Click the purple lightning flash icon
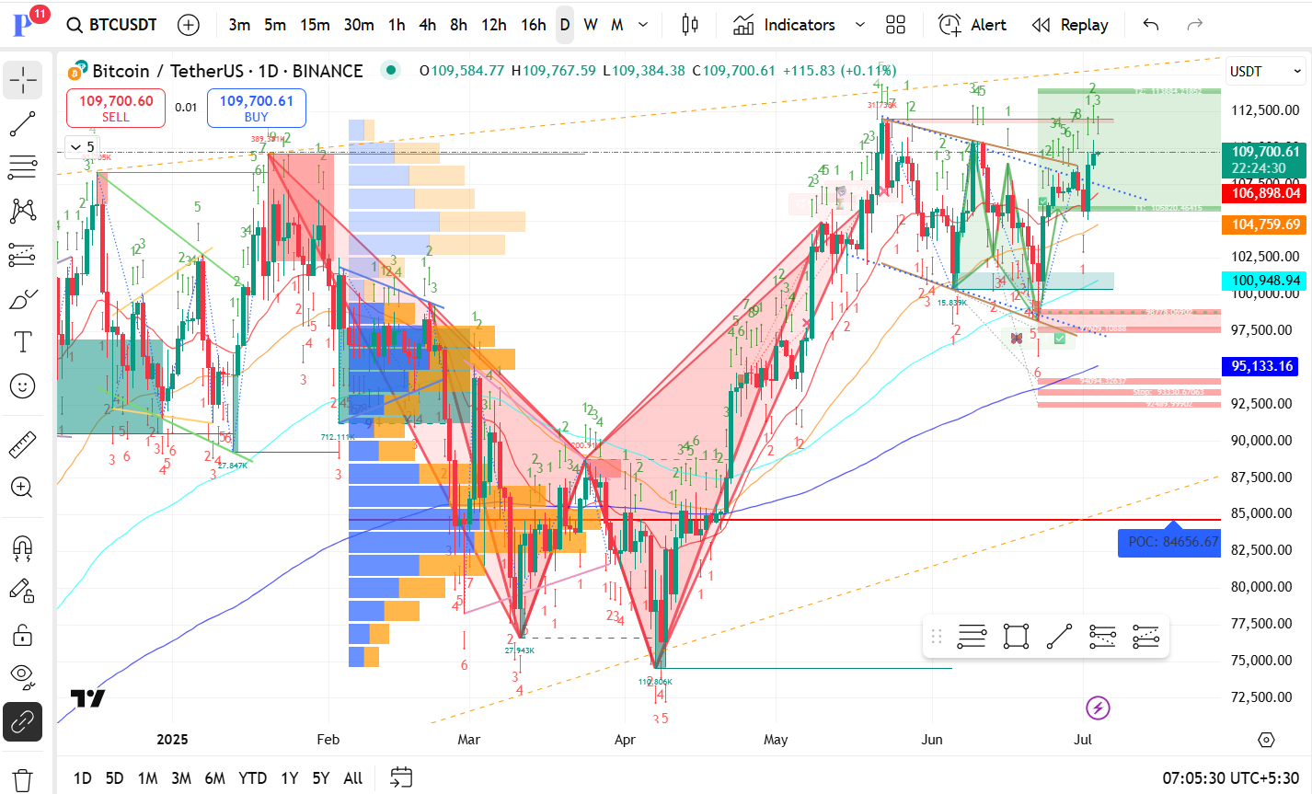 click(x=1098, y=708)
